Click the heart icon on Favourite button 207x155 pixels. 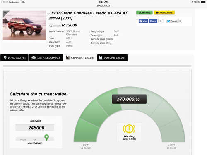pos(157,13)
